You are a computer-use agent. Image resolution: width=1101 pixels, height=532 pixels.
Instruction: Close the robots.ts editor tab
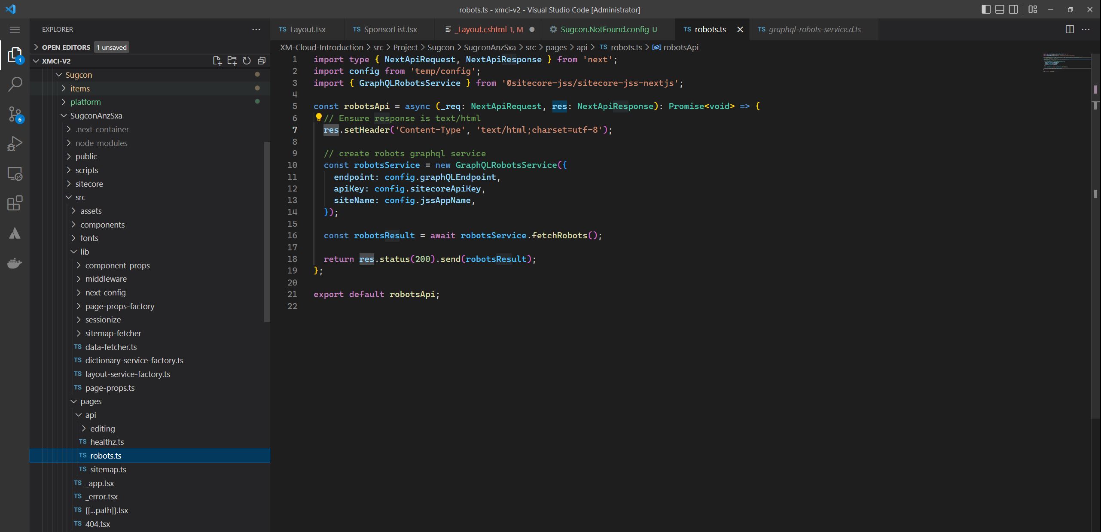click(740, 30)
